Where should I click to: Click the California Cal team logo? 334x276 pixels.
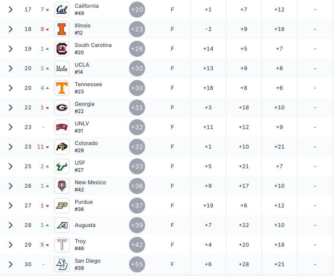(x=62, y=9)
